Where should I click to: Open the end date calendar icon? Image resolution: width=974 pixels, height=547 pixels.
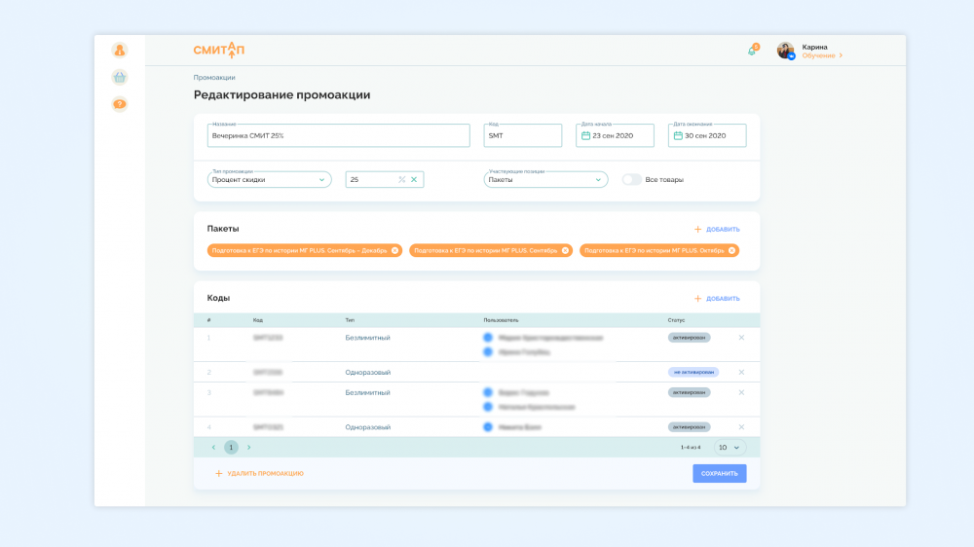pyautogui.click(x=678, y=135)
